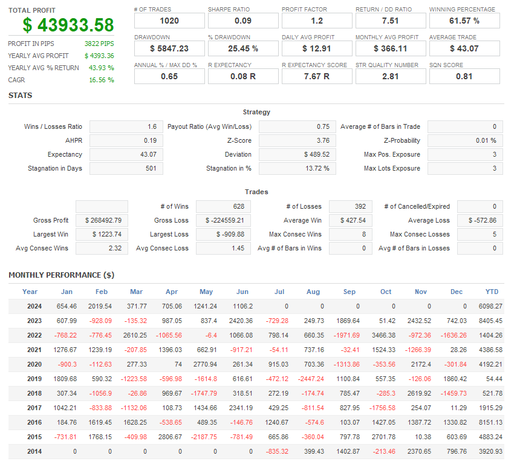This screenshot has width=517, height=464.
Task: Select the SQN Score value 0.81
Action: tap(464, 76)
